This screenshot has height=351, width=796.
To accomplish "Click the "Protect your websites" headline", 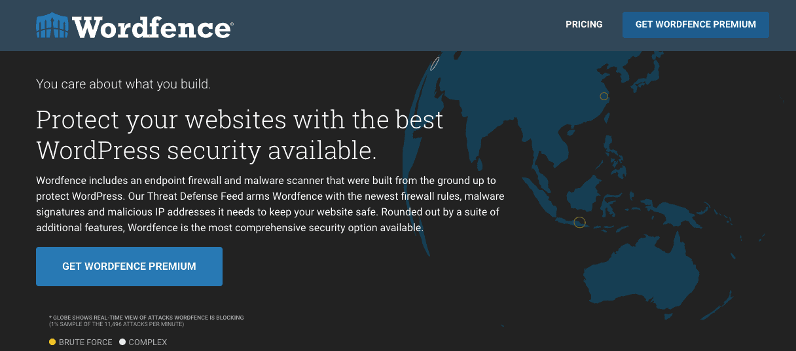I will pos(240,135).
